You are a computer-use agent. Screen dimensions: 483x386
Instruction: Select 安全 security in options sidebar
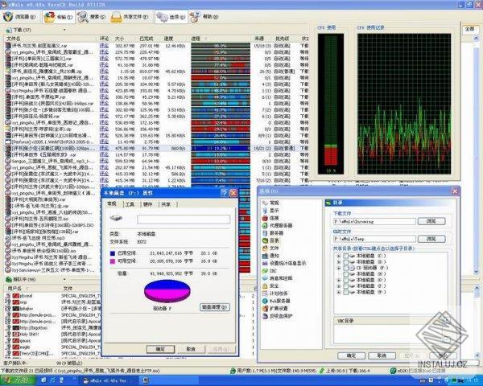(270, 285)
